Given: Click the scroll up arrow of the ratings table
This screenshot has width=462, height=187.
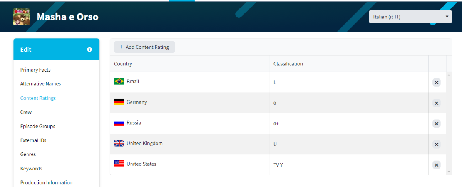Looking at the screenshot, I should [x=449, y=74].
